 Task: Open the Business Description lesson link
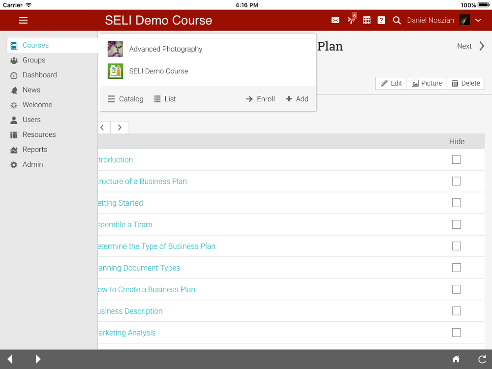point(130,311)
